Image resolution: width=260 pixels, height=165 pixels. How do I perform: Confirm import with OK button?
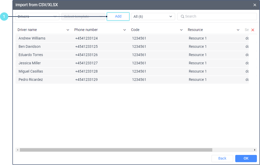[x=246, y=158]
